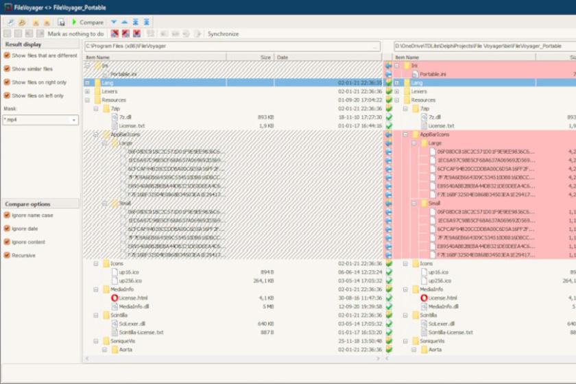
Task: Uncheck Show files that are different
Action: tap(7, 56)
